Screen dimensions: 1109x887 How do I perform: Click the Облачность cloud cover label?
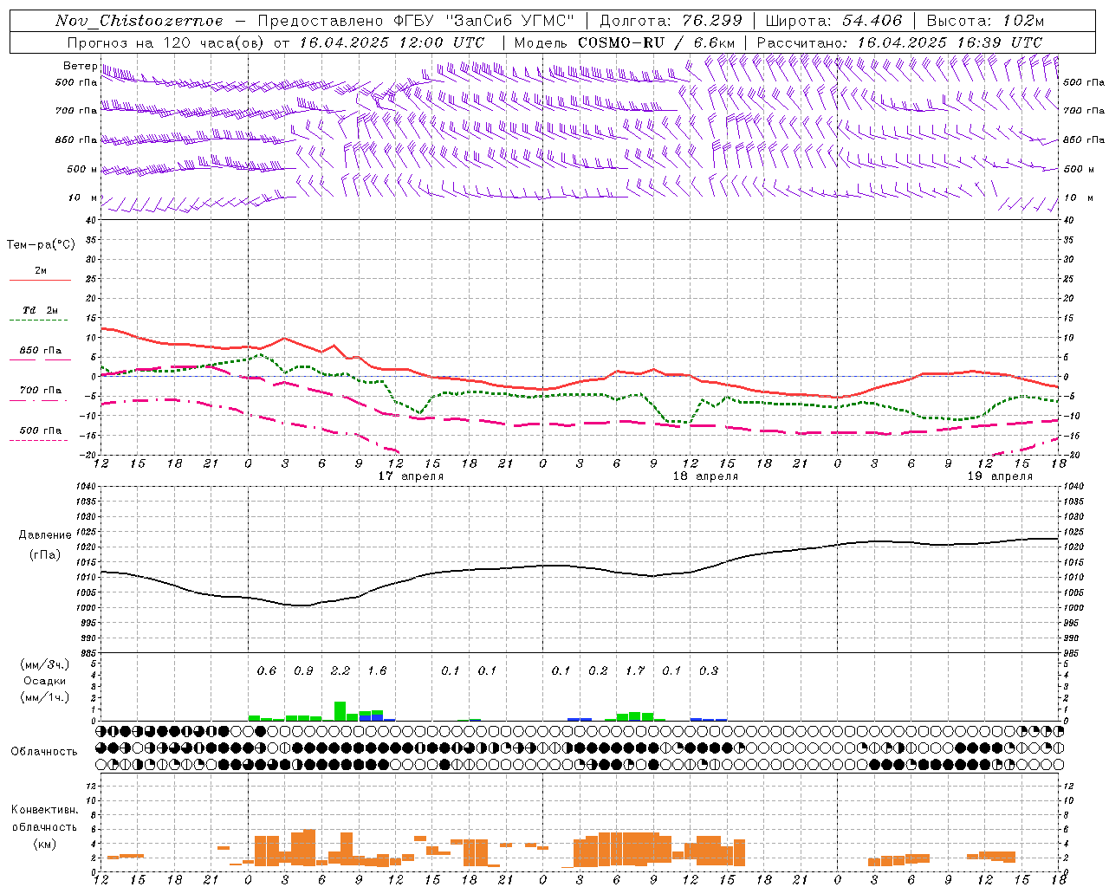tap(44, 752)
